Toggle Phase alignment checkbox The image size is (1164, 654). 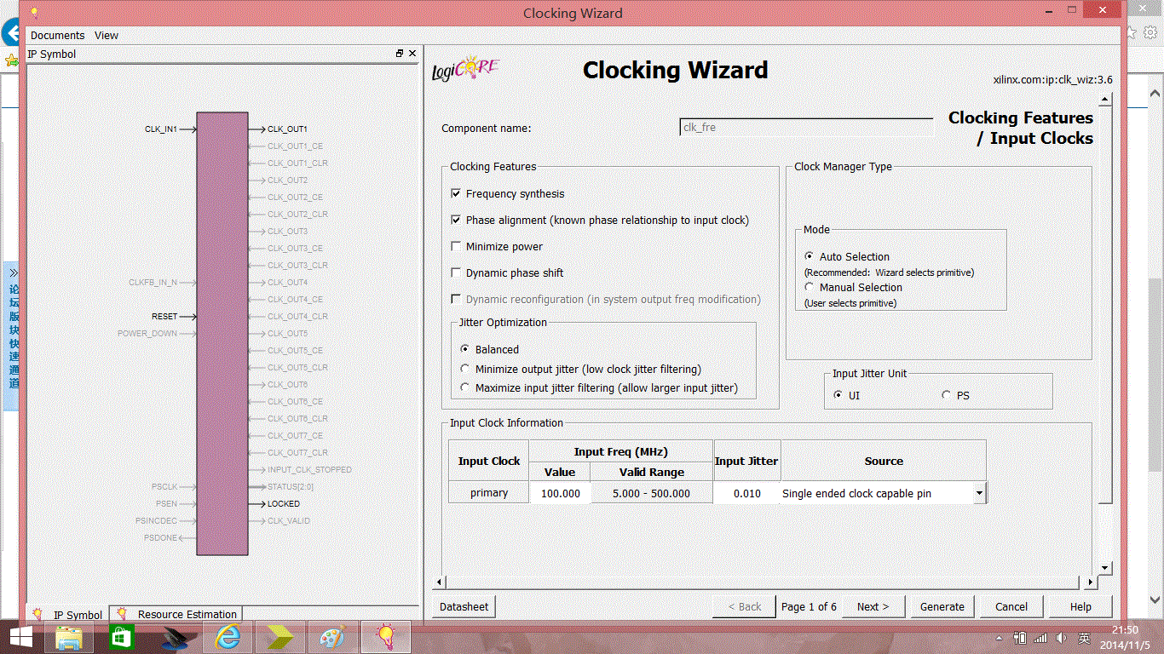[456, 221]
